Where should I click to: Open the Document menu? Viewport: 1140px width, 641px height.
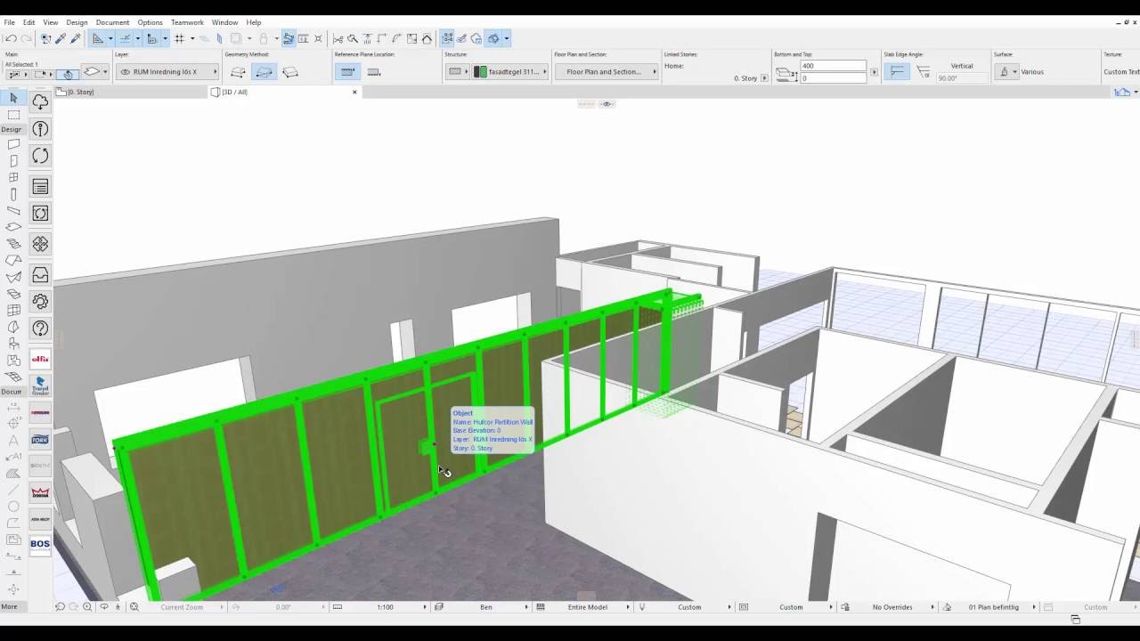tap(112, 22)
